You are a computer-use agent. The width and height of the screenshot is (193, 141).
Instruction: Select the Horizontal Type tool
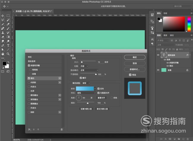[x=8, y=45]
